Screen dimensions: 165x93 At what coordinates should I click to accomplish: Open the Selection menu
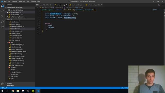tap(14, 2)
